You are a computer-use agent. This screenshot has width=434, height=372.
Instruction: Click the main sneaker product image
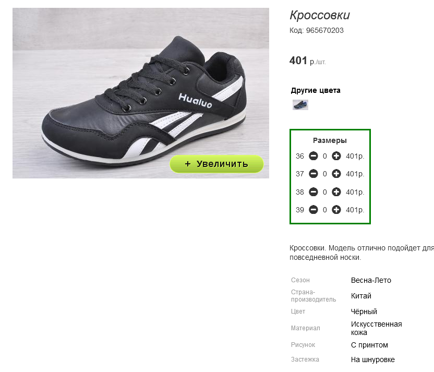[x=141, y=93]
